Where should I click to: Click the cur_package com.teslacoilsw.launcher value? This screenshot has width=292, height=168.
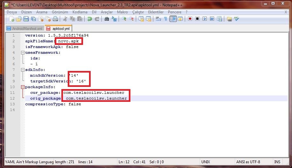coord(94,93)
